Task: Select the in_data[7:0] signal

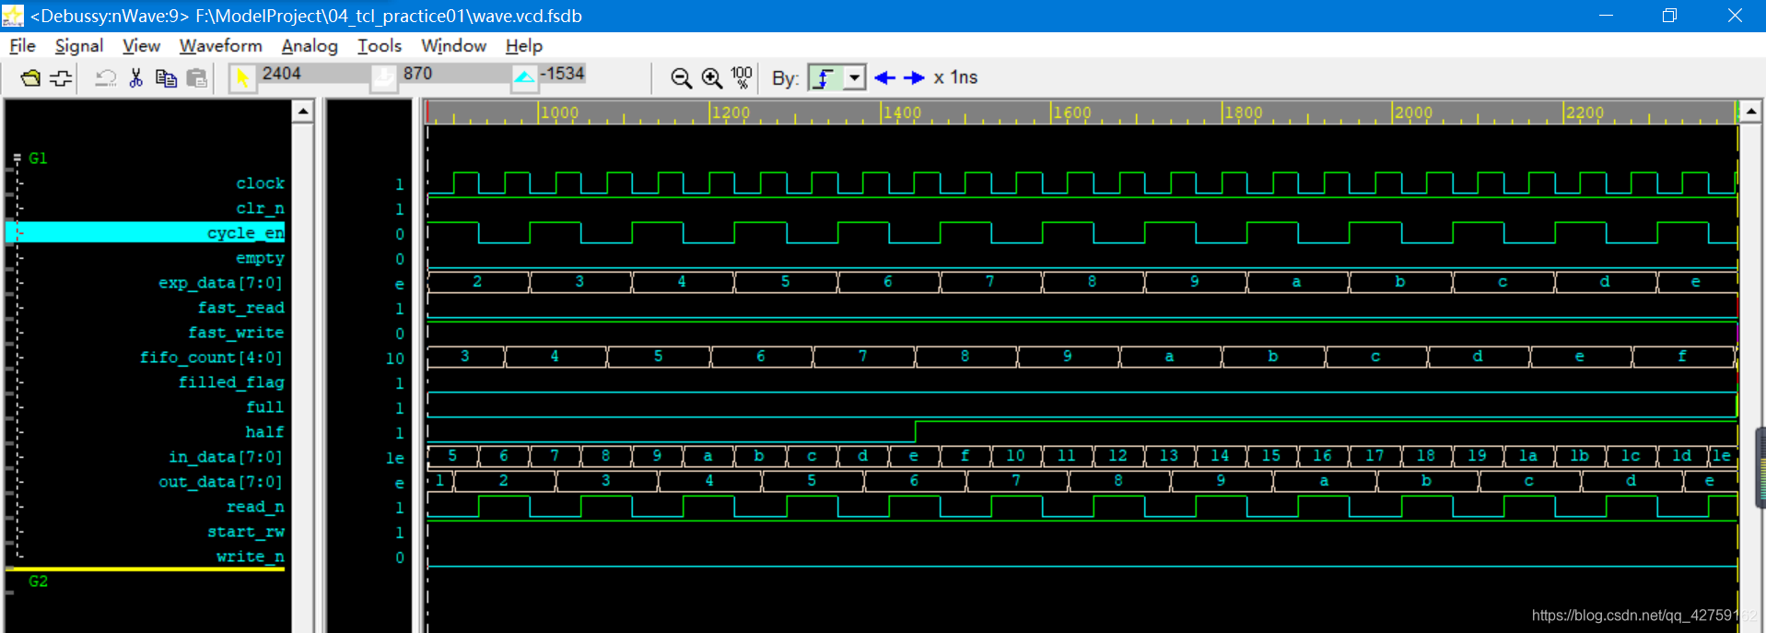Action: [x=226, y=457]
